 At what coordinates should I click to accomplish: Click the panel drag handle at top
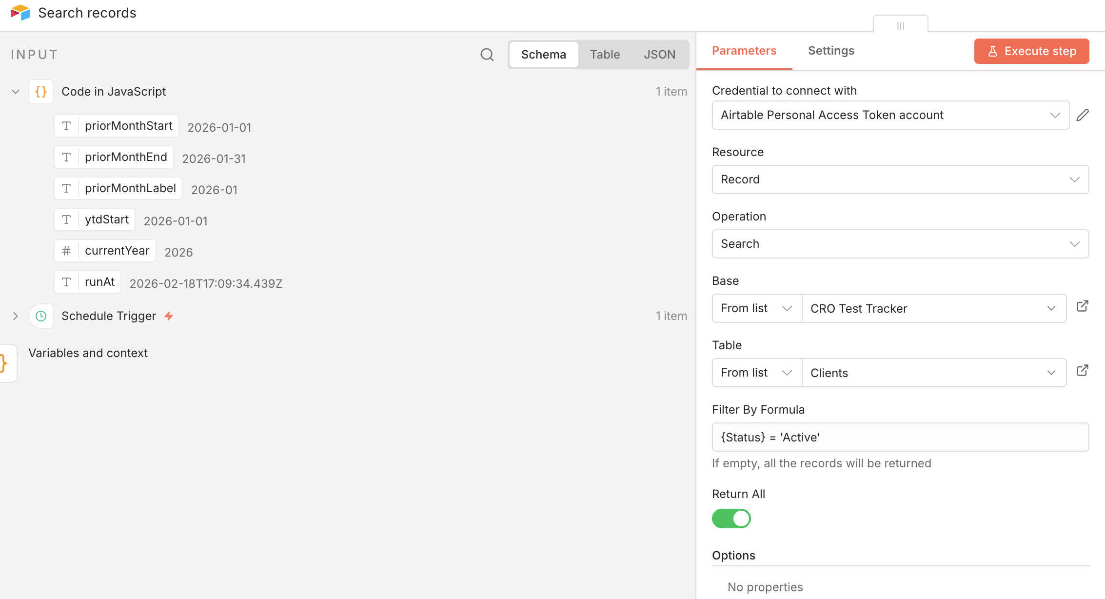[x=900, y=26]
